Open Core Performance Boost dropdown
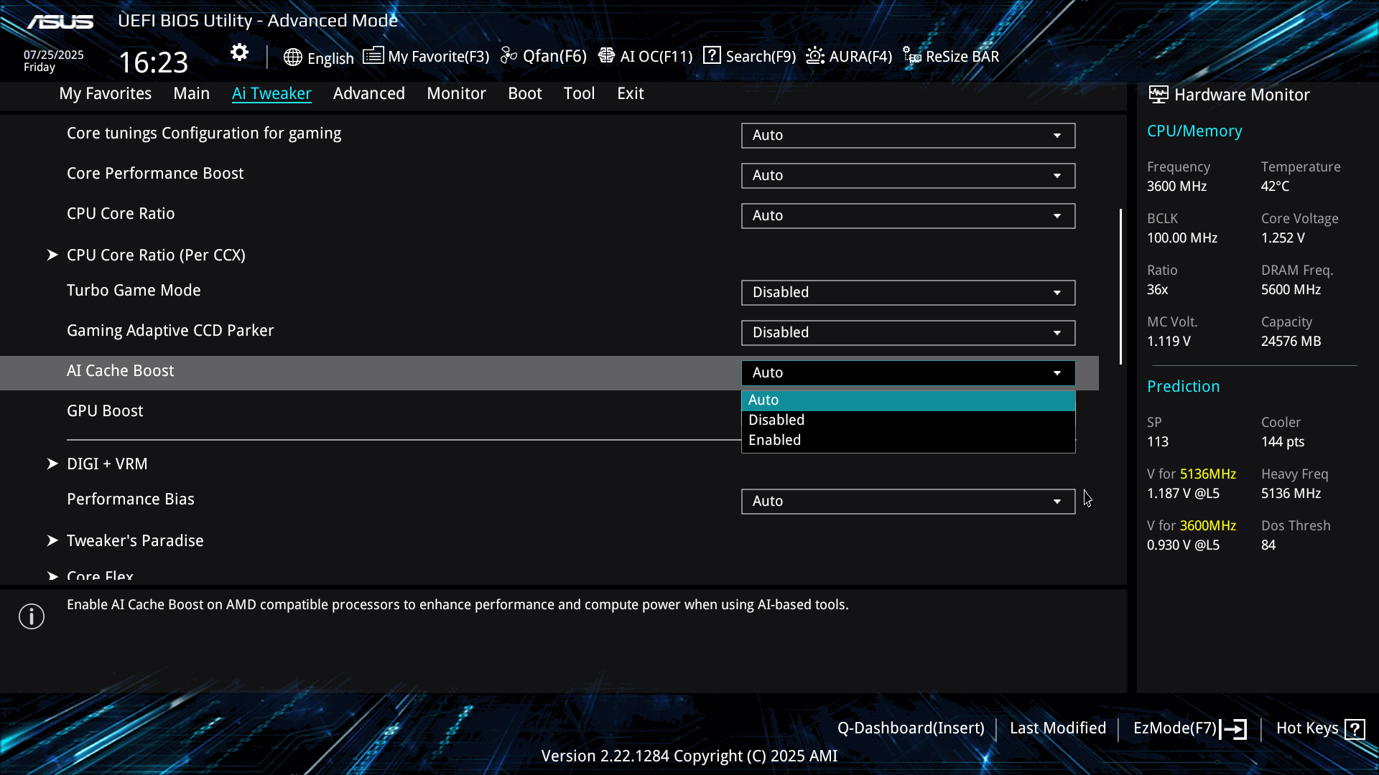 [x=908, y=175]
